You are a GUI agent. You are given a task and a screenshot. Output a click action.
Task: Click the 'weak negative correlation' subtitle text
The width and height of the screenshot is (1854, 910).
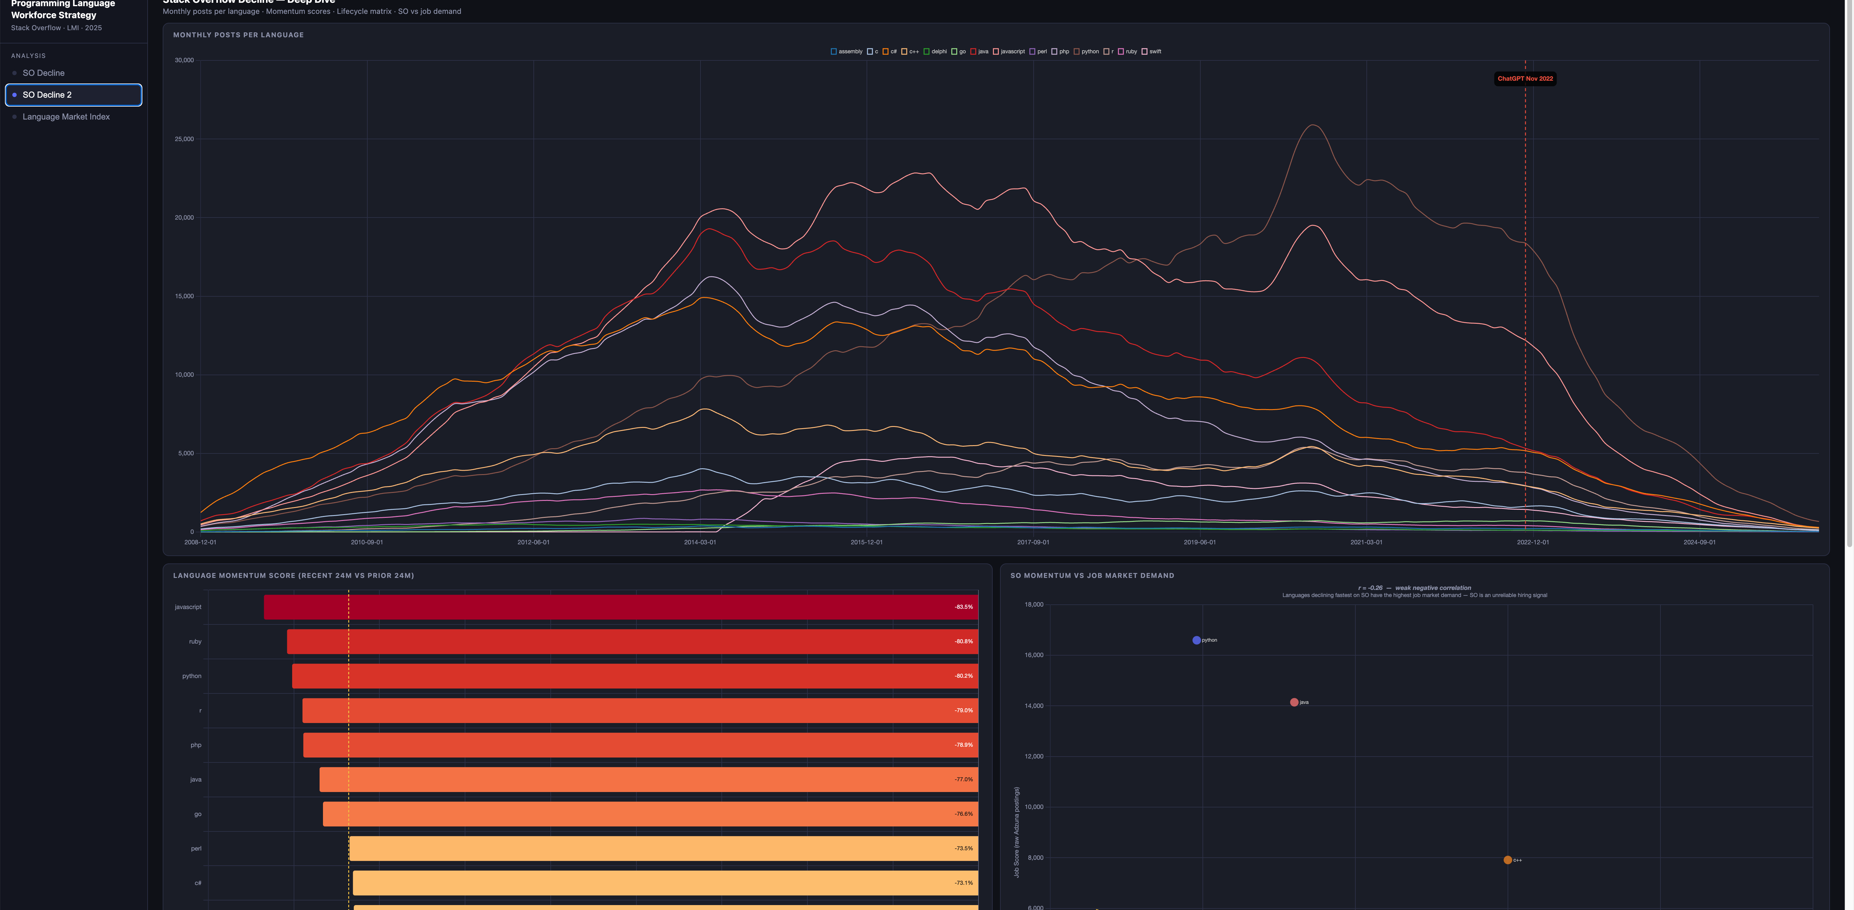[x=1433, y=588]
